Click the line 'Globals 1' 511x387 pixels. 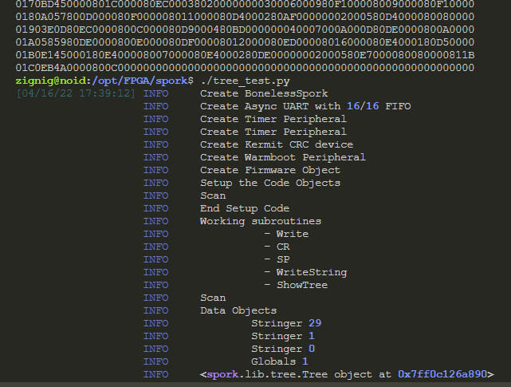(x=280, y=361)
